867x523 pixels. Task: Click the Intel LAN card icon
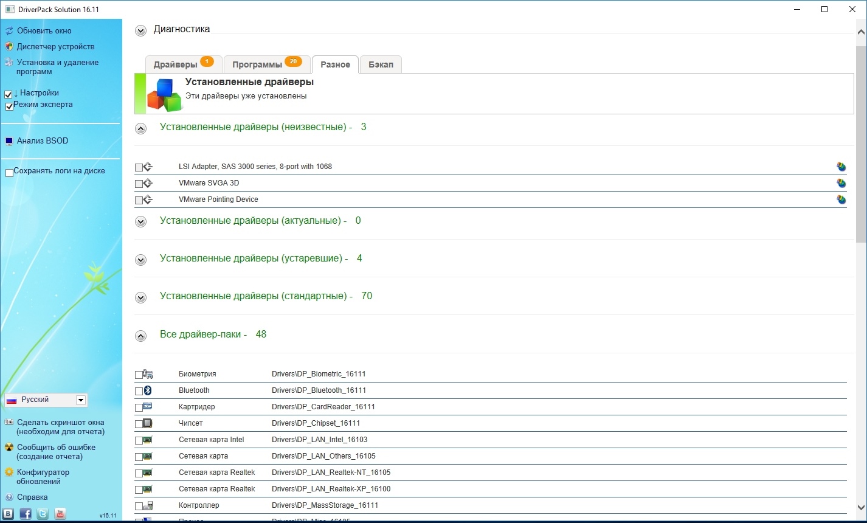[148, 440]
